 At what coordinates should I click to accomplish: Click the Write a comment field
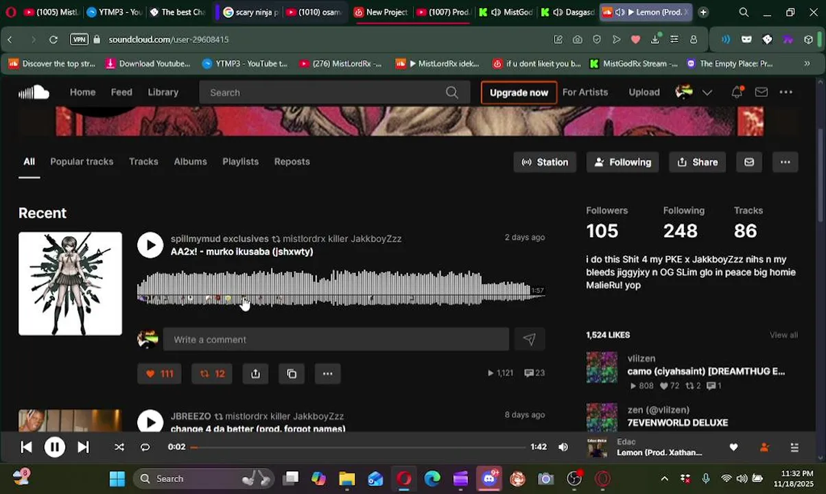coord(336,339)
